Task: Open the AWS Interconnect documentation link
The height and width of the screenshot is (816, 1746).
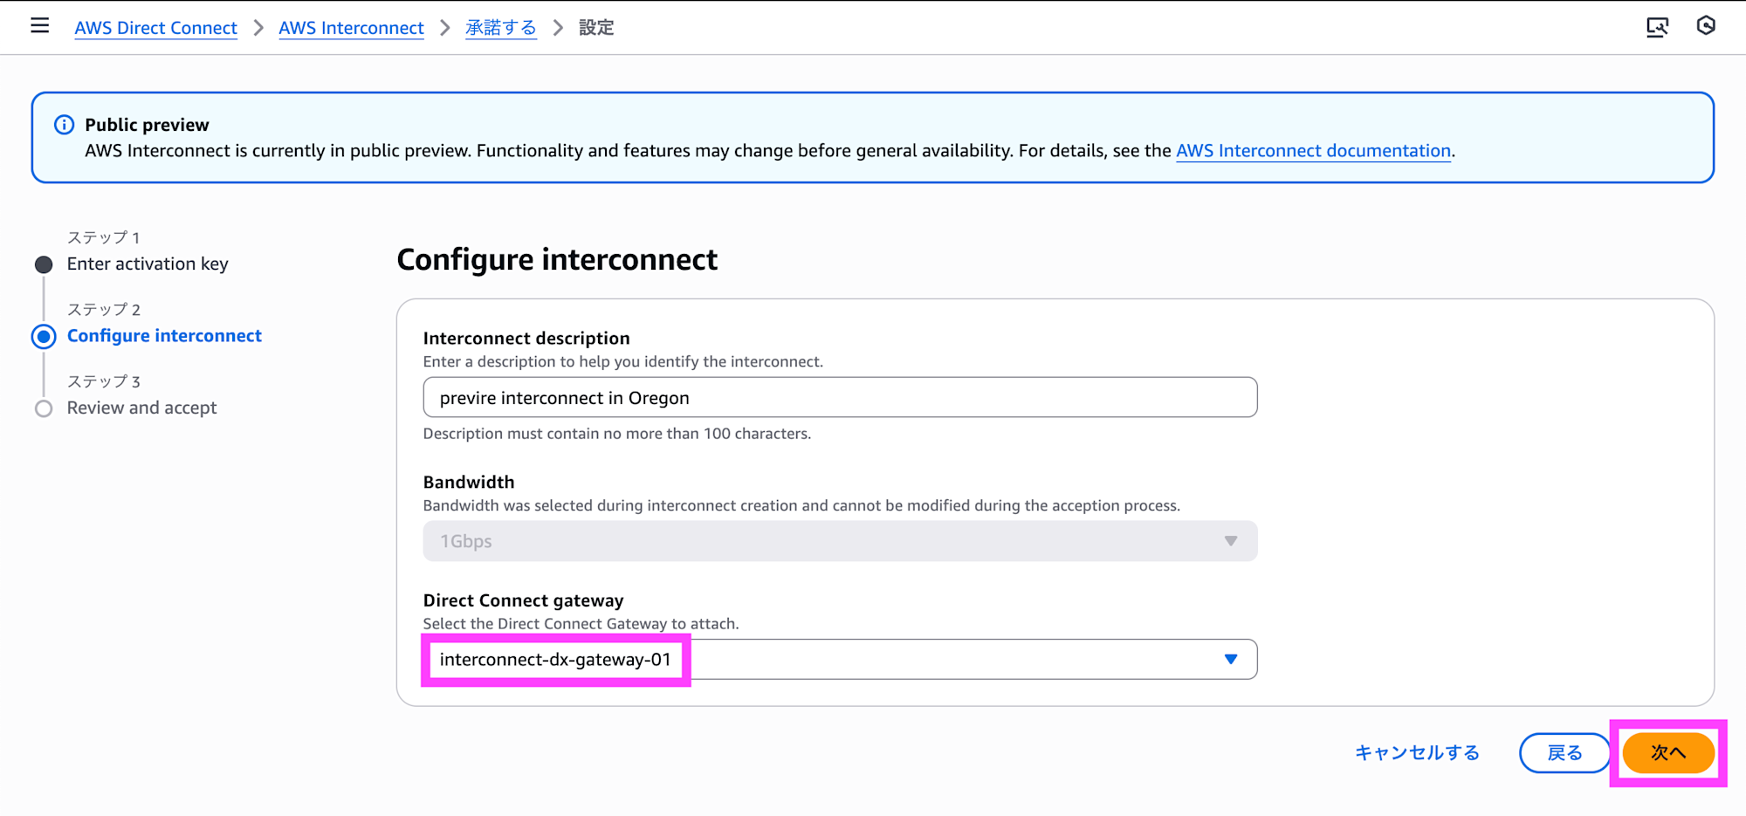Action: pyautogui.click(x=1313, y=151)
